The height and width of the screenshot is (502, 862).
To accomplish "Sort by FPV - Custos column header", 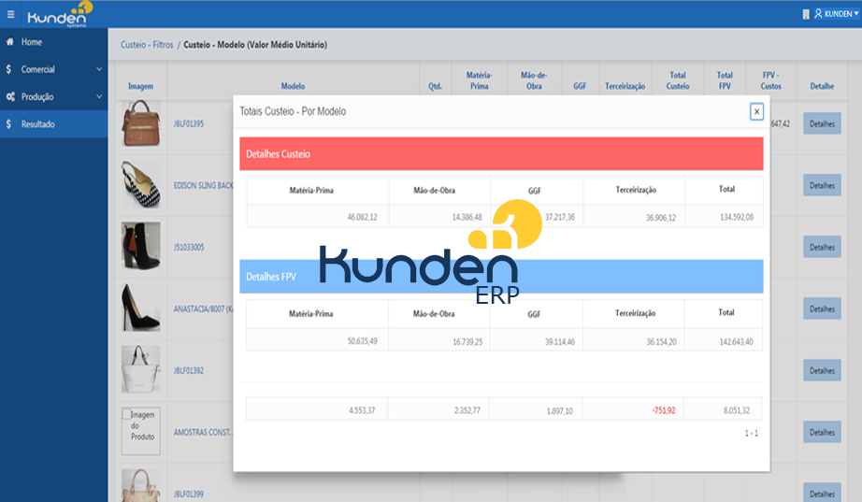I will 770,80.
